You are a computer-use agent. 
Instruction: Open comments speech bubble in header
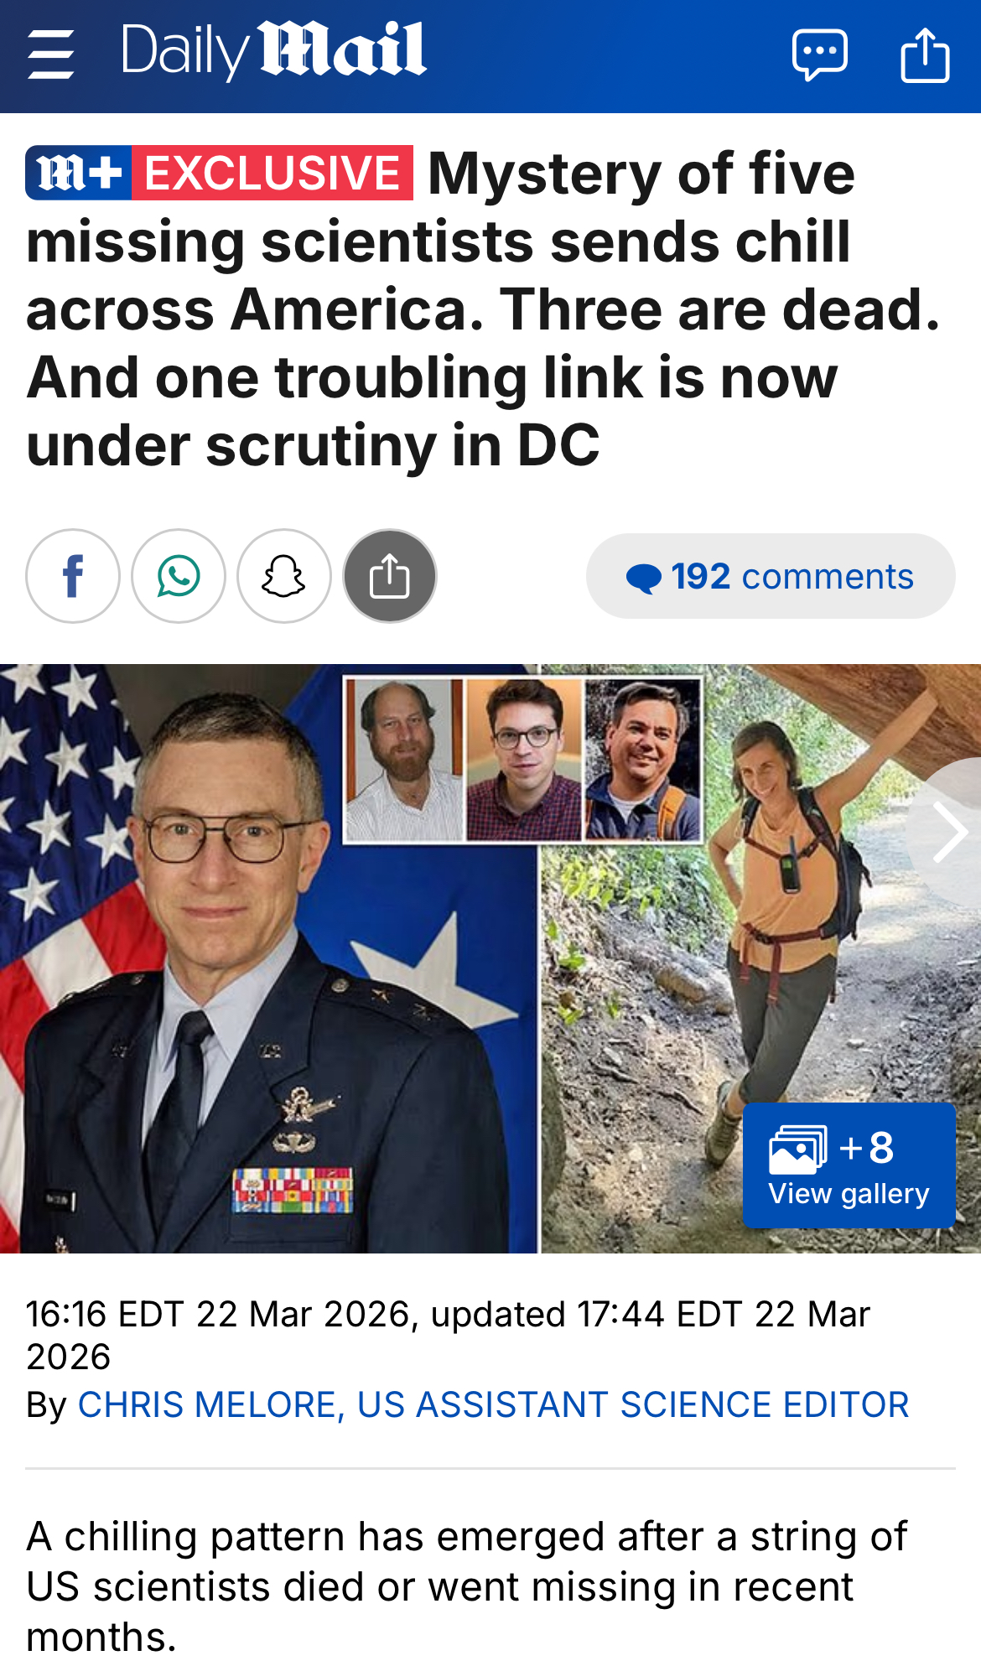coord(819,55)
